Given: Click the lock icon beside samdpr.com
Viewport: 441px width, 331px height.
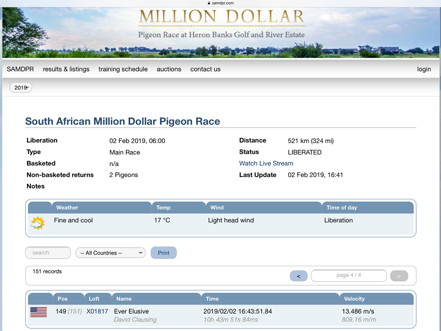Looking at the screenshot, I should 209,3.
